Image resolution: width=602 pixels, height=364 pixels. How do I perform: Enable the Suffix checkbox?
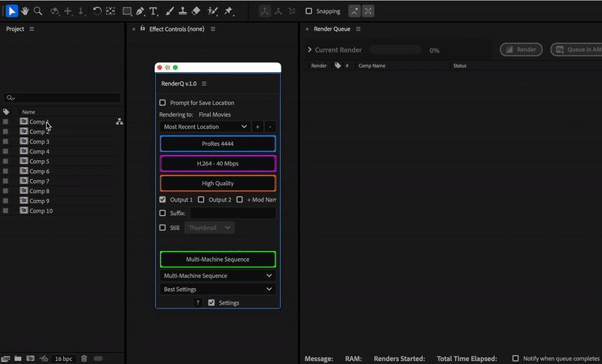coord(163,213)
